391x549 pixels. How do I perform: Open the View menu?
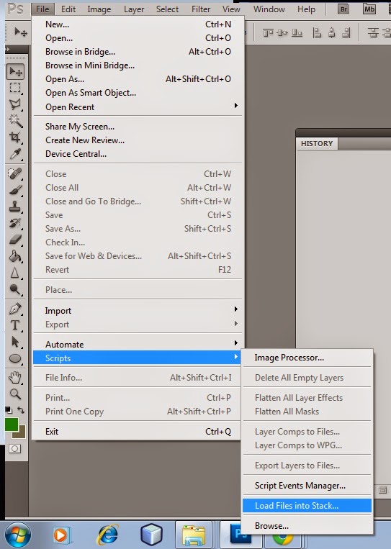(x=232, y=9)
